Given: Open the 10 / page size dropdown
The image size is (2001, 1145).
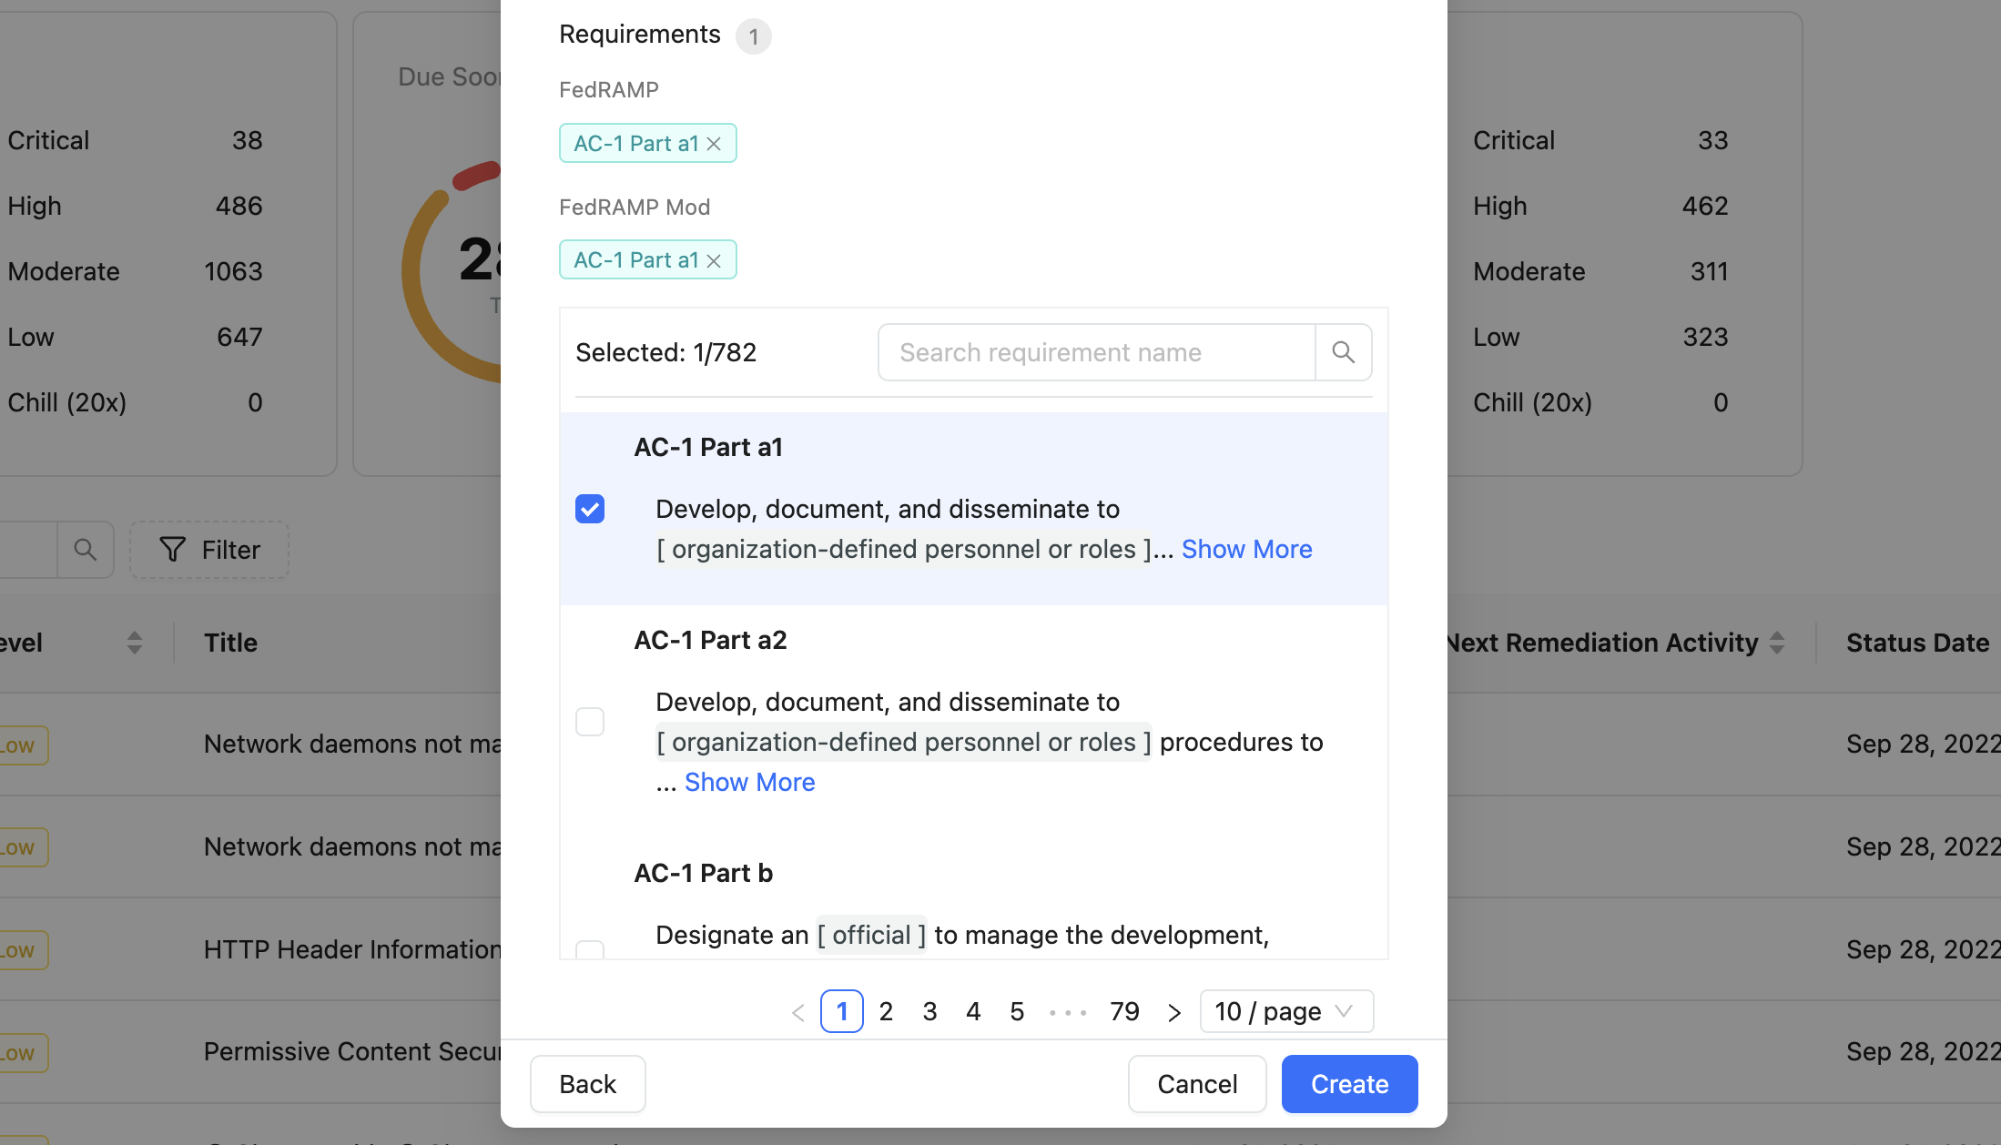Looking at the screenshot, I should (1286, 1011).
